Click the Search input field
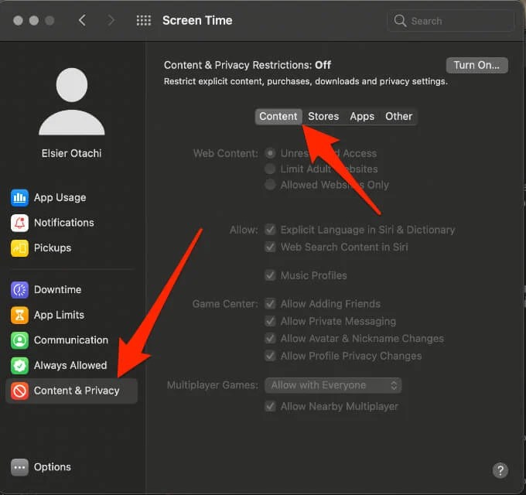The height and width of the screenshot is (495, 526). point(450,21)
